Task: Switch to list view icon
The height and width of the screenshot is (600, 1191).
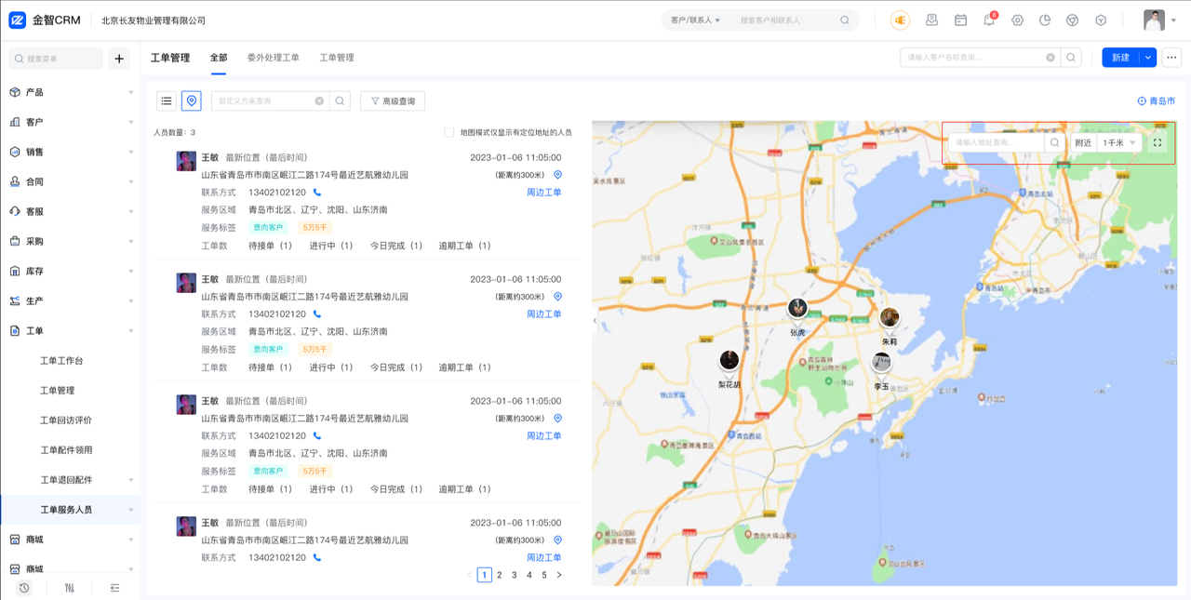Action: [x=167, y=100]
